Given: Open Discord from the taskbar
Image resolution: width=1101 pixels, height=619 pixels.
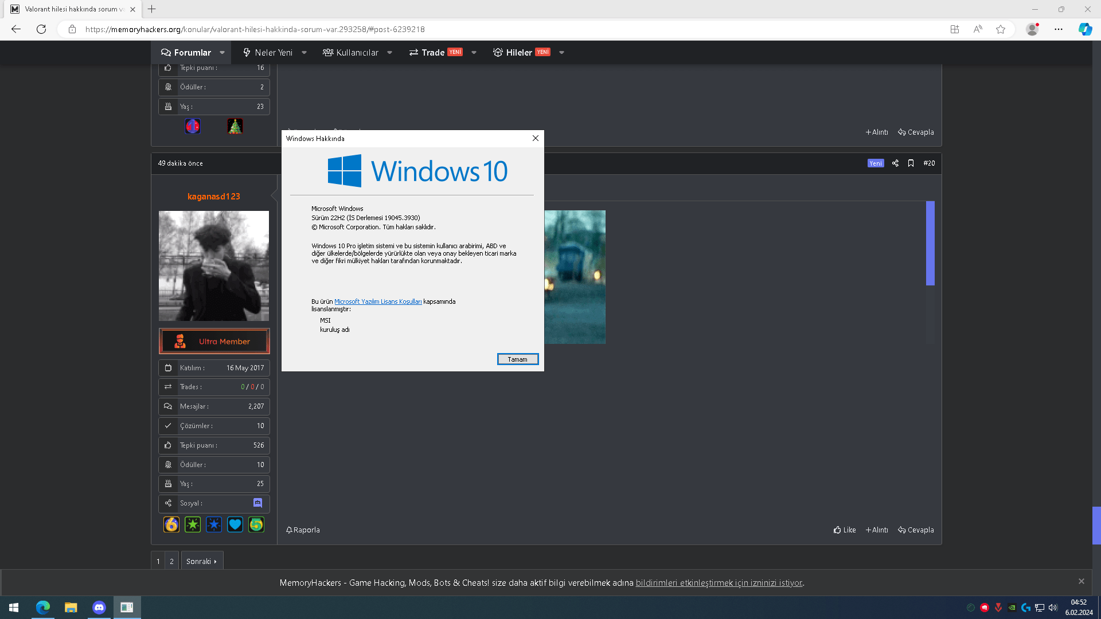Looking at the screenshot, I should pyautogui.click(x=99, y=608).
